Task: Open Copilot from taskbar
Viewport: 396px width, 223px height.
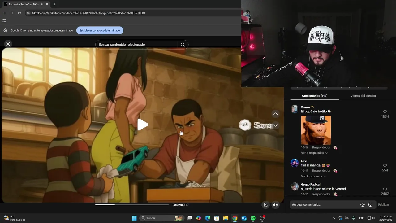Action: coord(199,218)
